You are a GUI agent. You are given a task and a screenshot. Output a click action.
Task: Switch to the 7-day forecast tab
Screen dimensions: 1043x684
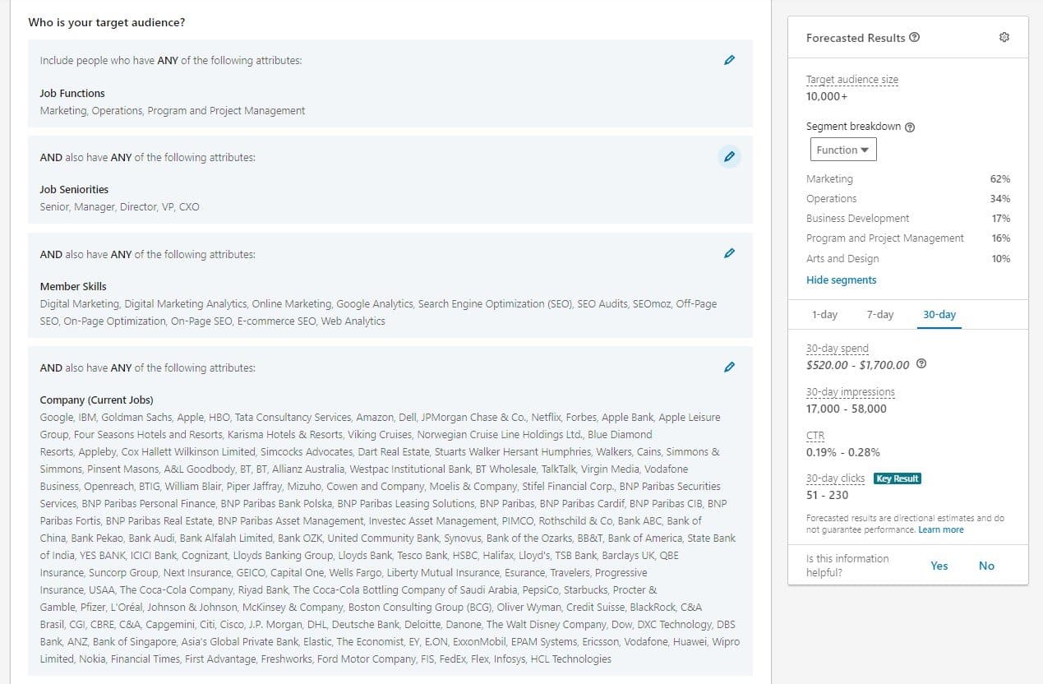pos(879,315)
